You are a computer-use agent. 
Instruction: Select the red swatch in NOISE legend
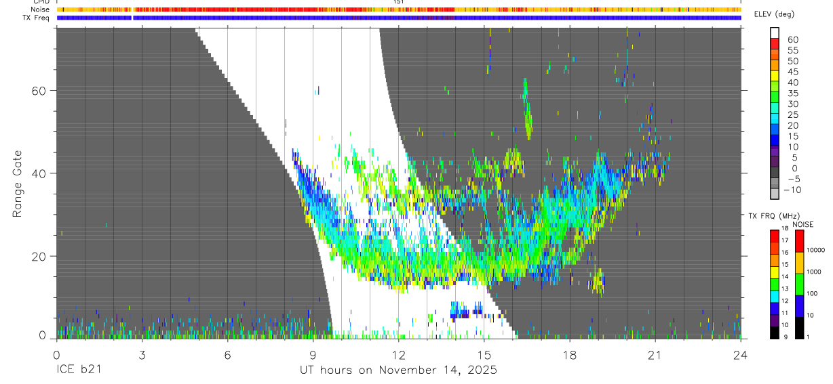799,241
